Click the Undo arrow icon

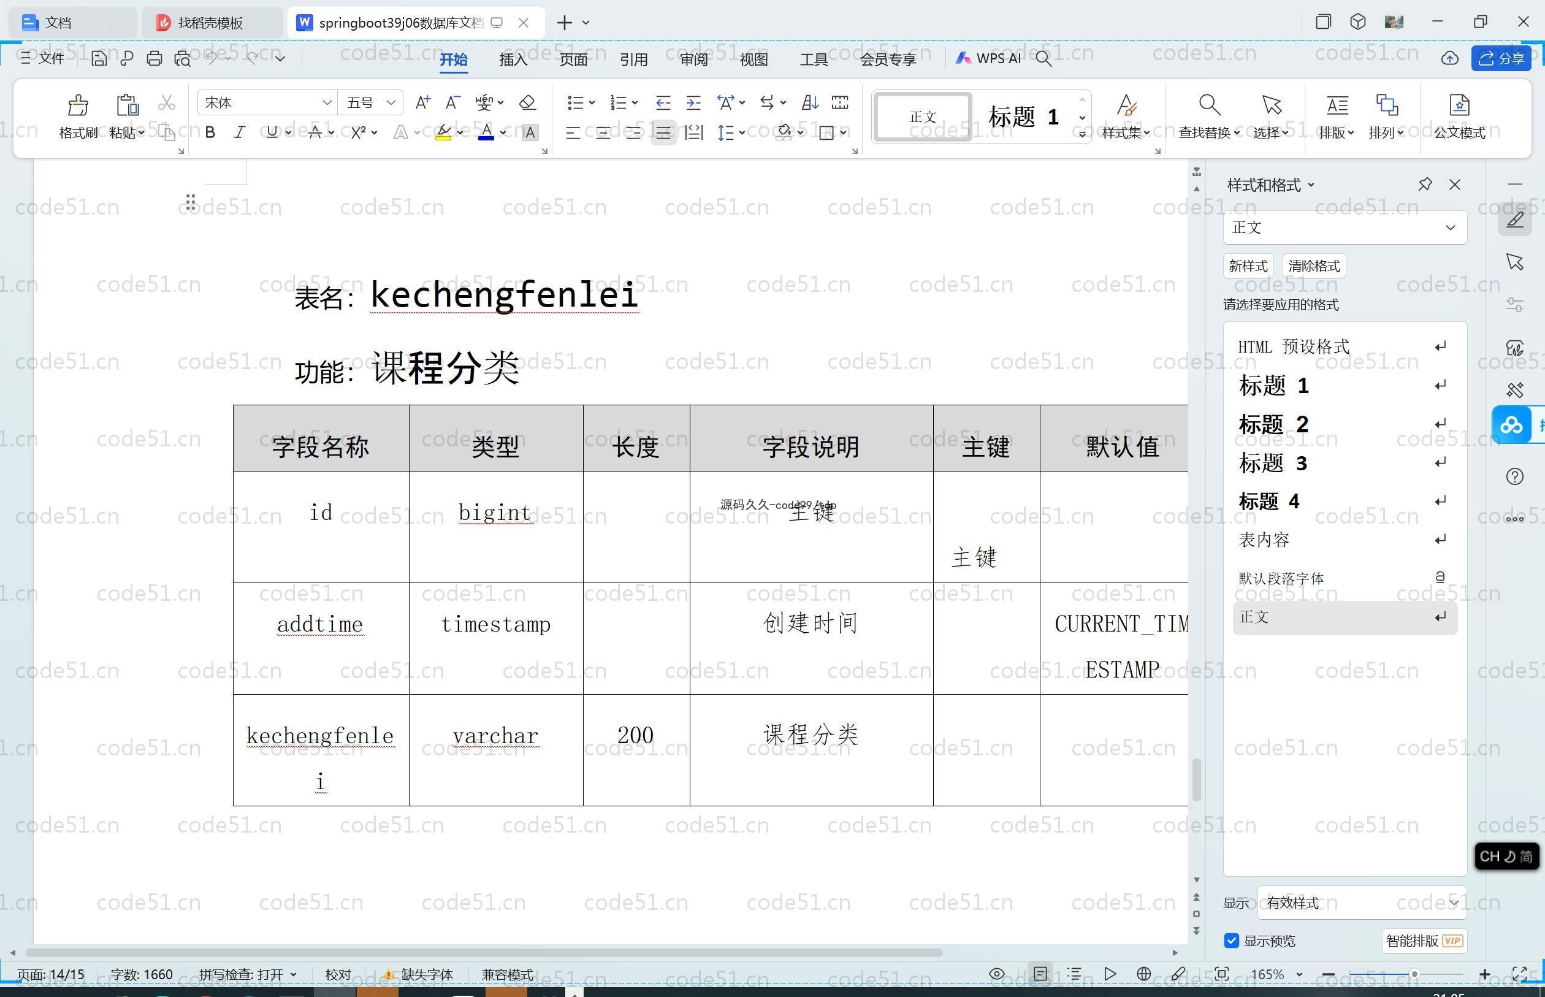212,58
